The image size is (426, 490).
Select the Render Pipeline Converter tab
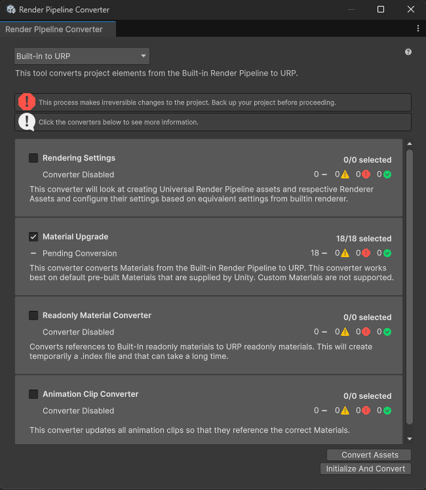(x=58, y=30)
